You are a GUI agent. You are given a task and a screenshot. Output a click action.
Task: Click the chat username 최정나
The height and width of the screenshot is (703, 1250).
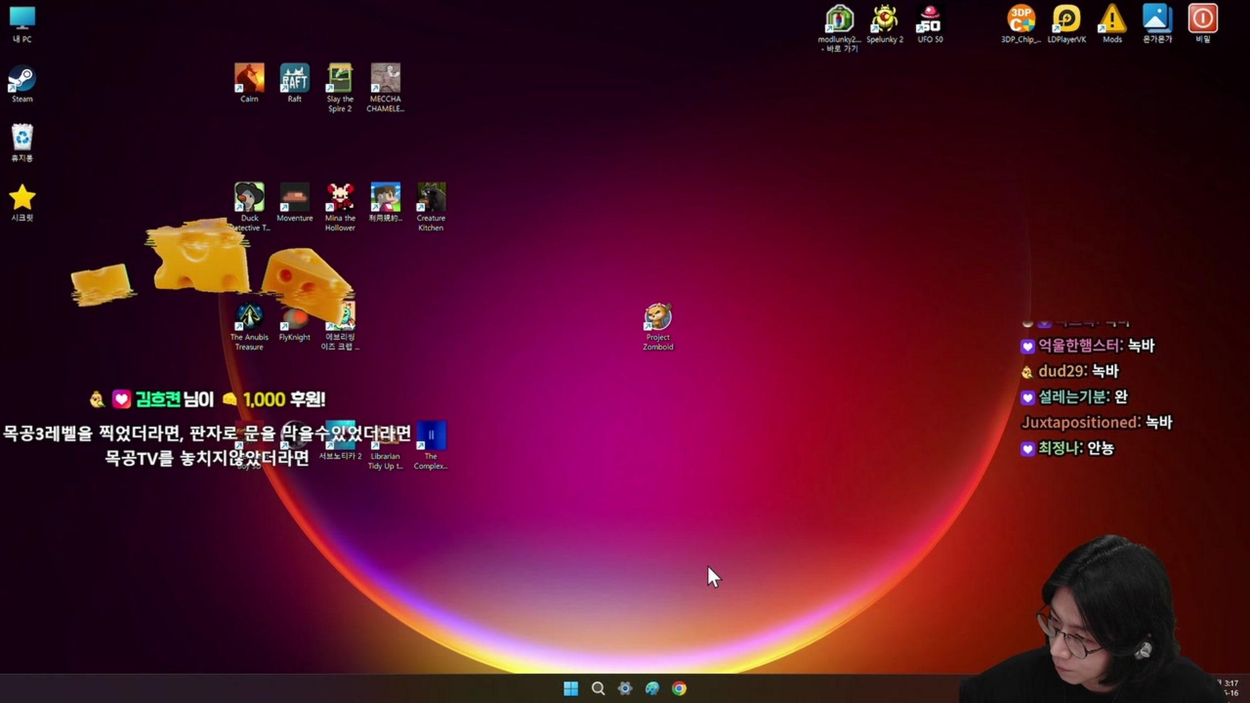point(1061,448)
